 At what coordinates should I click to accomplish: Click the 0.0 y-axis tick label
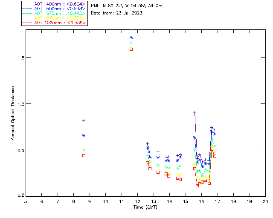point(21,195)
